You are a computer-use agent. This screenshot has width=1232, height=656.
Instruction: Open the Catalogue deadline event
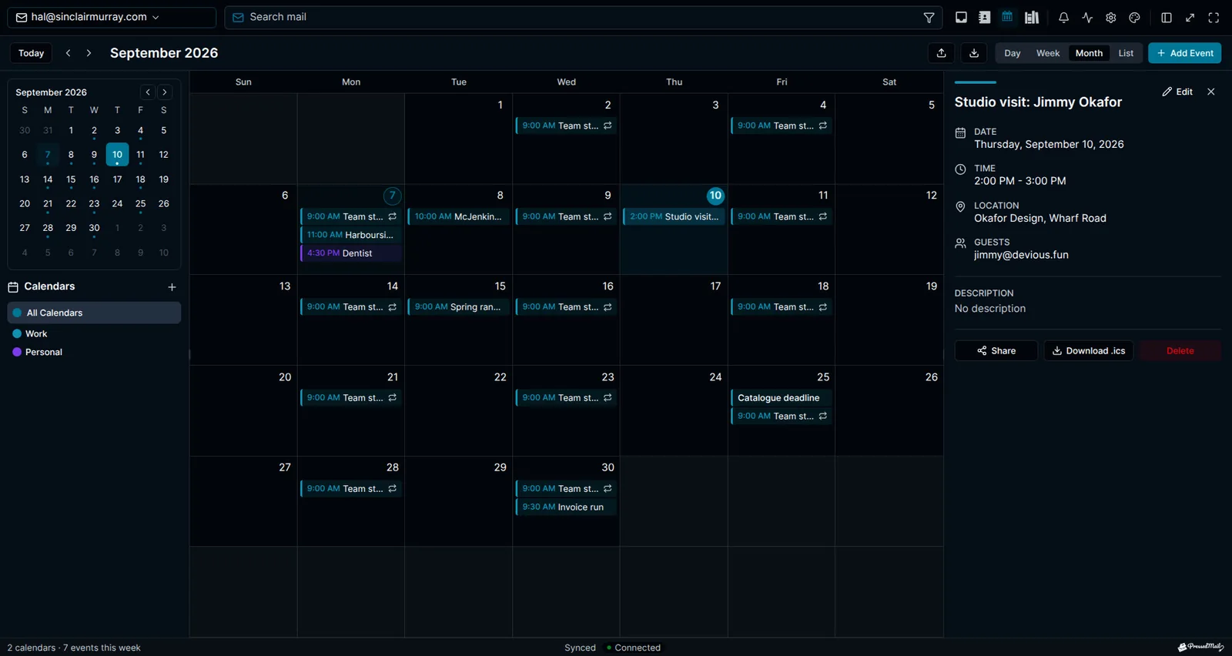[782, 398]
